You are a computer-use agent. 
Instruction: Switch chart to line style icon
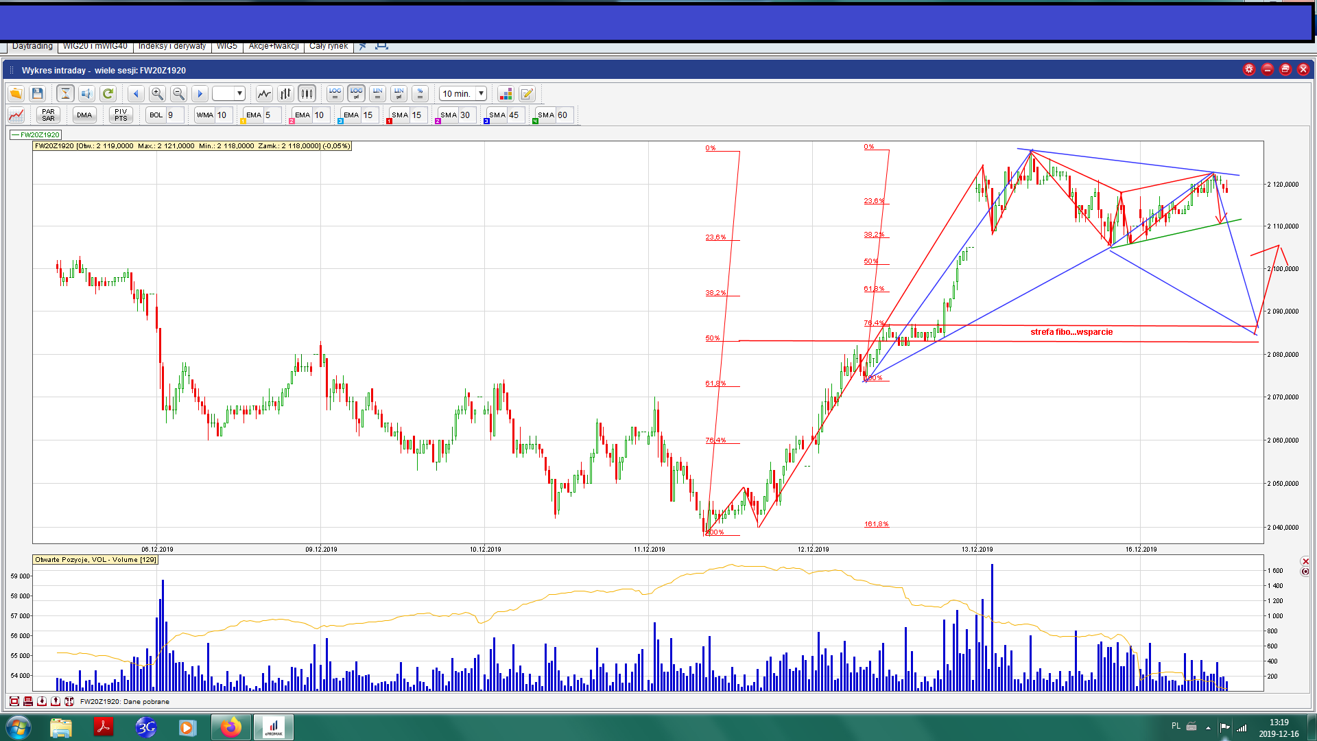click(264, 94)
